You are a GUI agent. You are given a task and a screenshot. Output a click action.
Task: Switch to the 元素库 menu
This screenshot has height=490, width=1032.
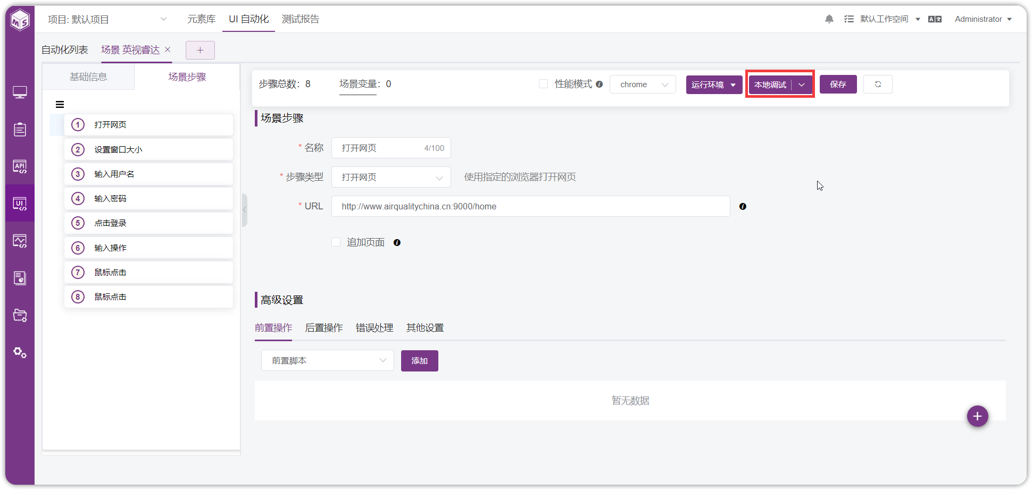pos(201,19)
